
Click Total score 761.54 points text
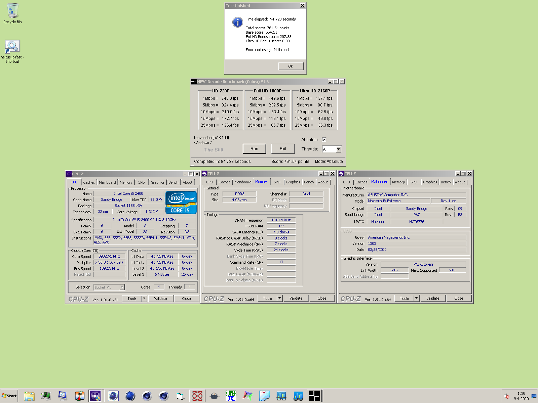tap(268, 28)
